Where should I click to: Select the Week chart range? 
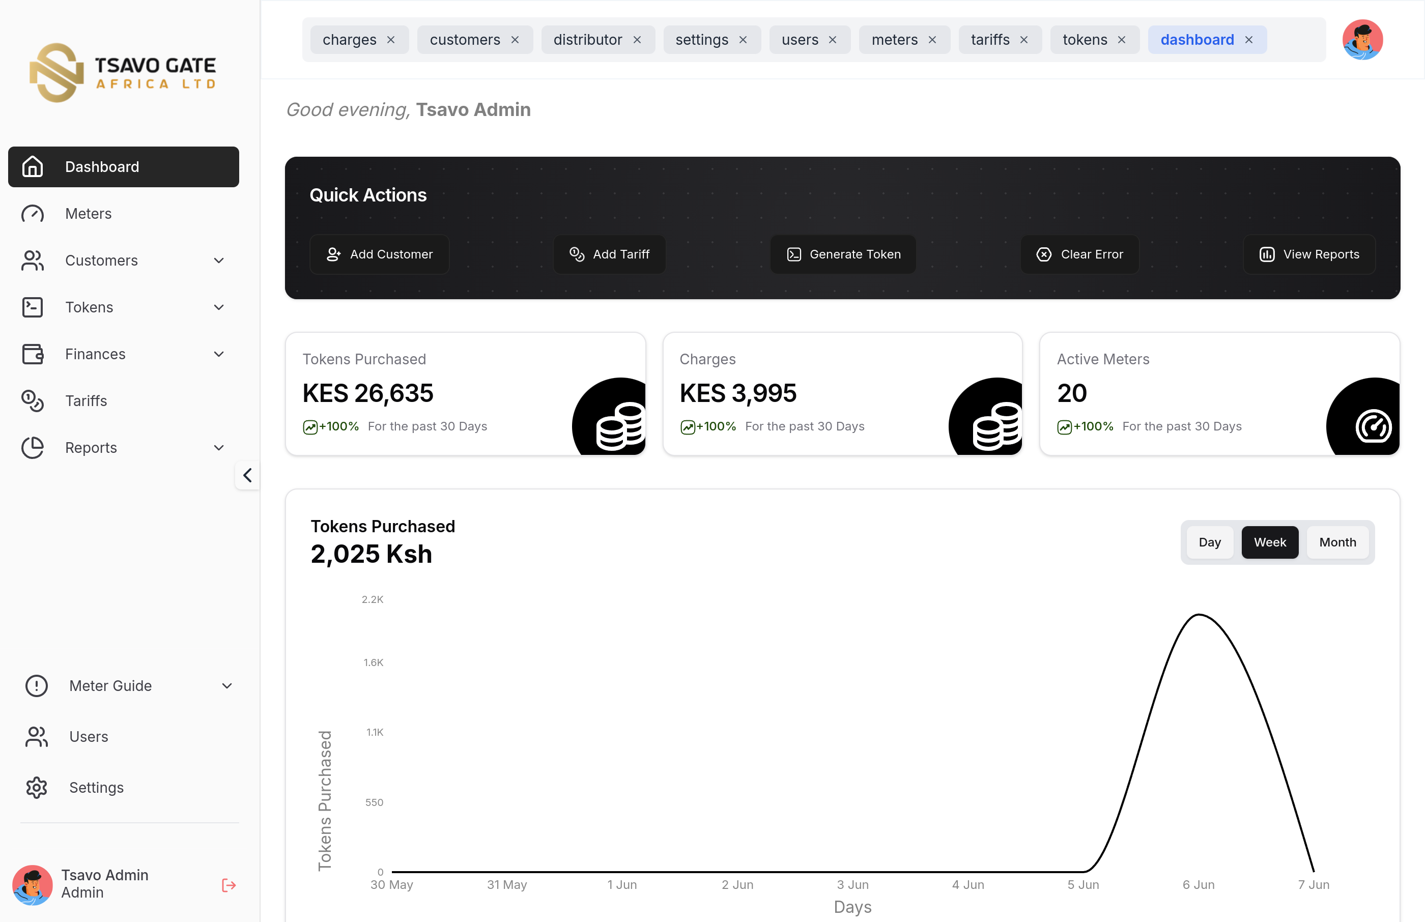click(x=1269, y=542)
